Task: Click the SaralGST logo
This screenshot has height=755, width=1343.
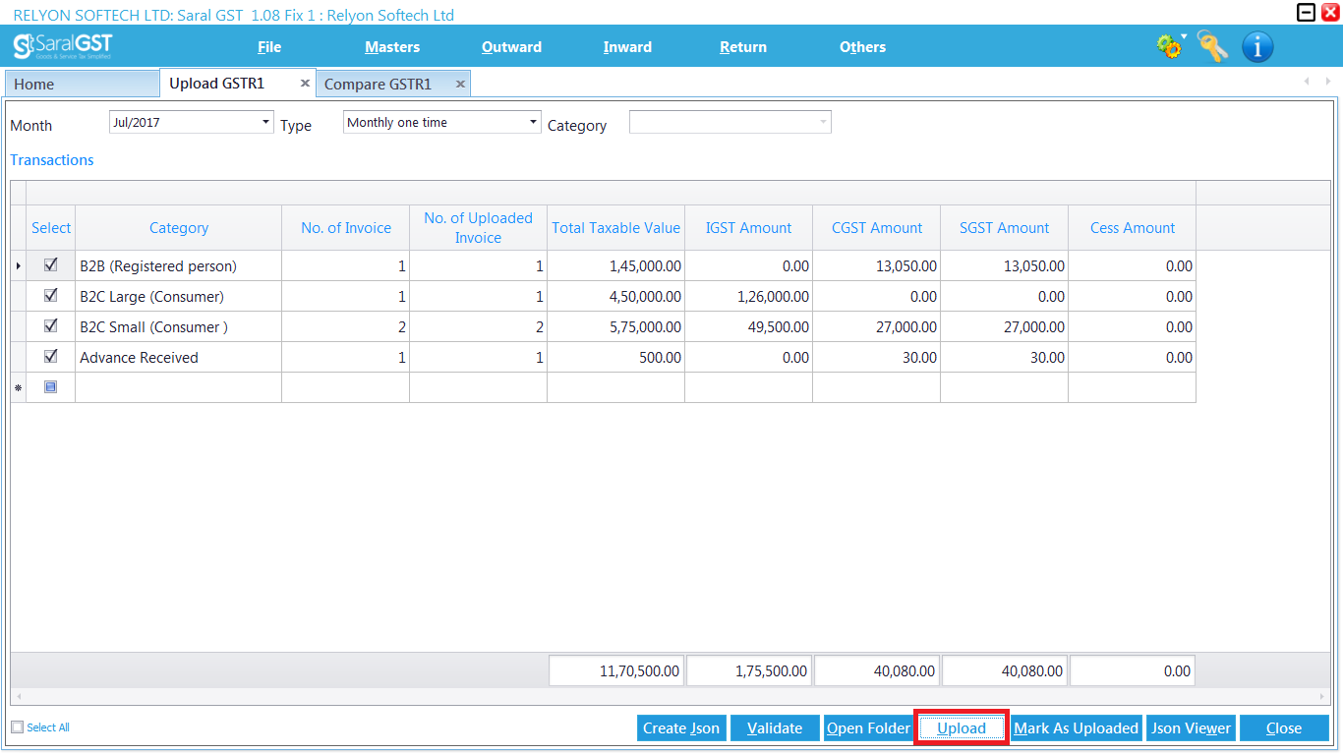Action: [61, 46]
